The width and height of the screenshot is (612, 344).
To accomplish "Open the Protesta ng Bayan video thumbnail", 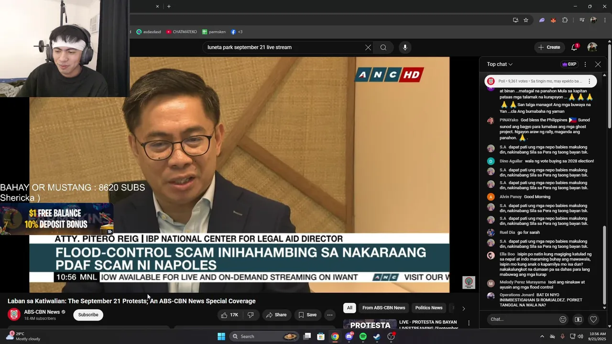I will [370, 324].
